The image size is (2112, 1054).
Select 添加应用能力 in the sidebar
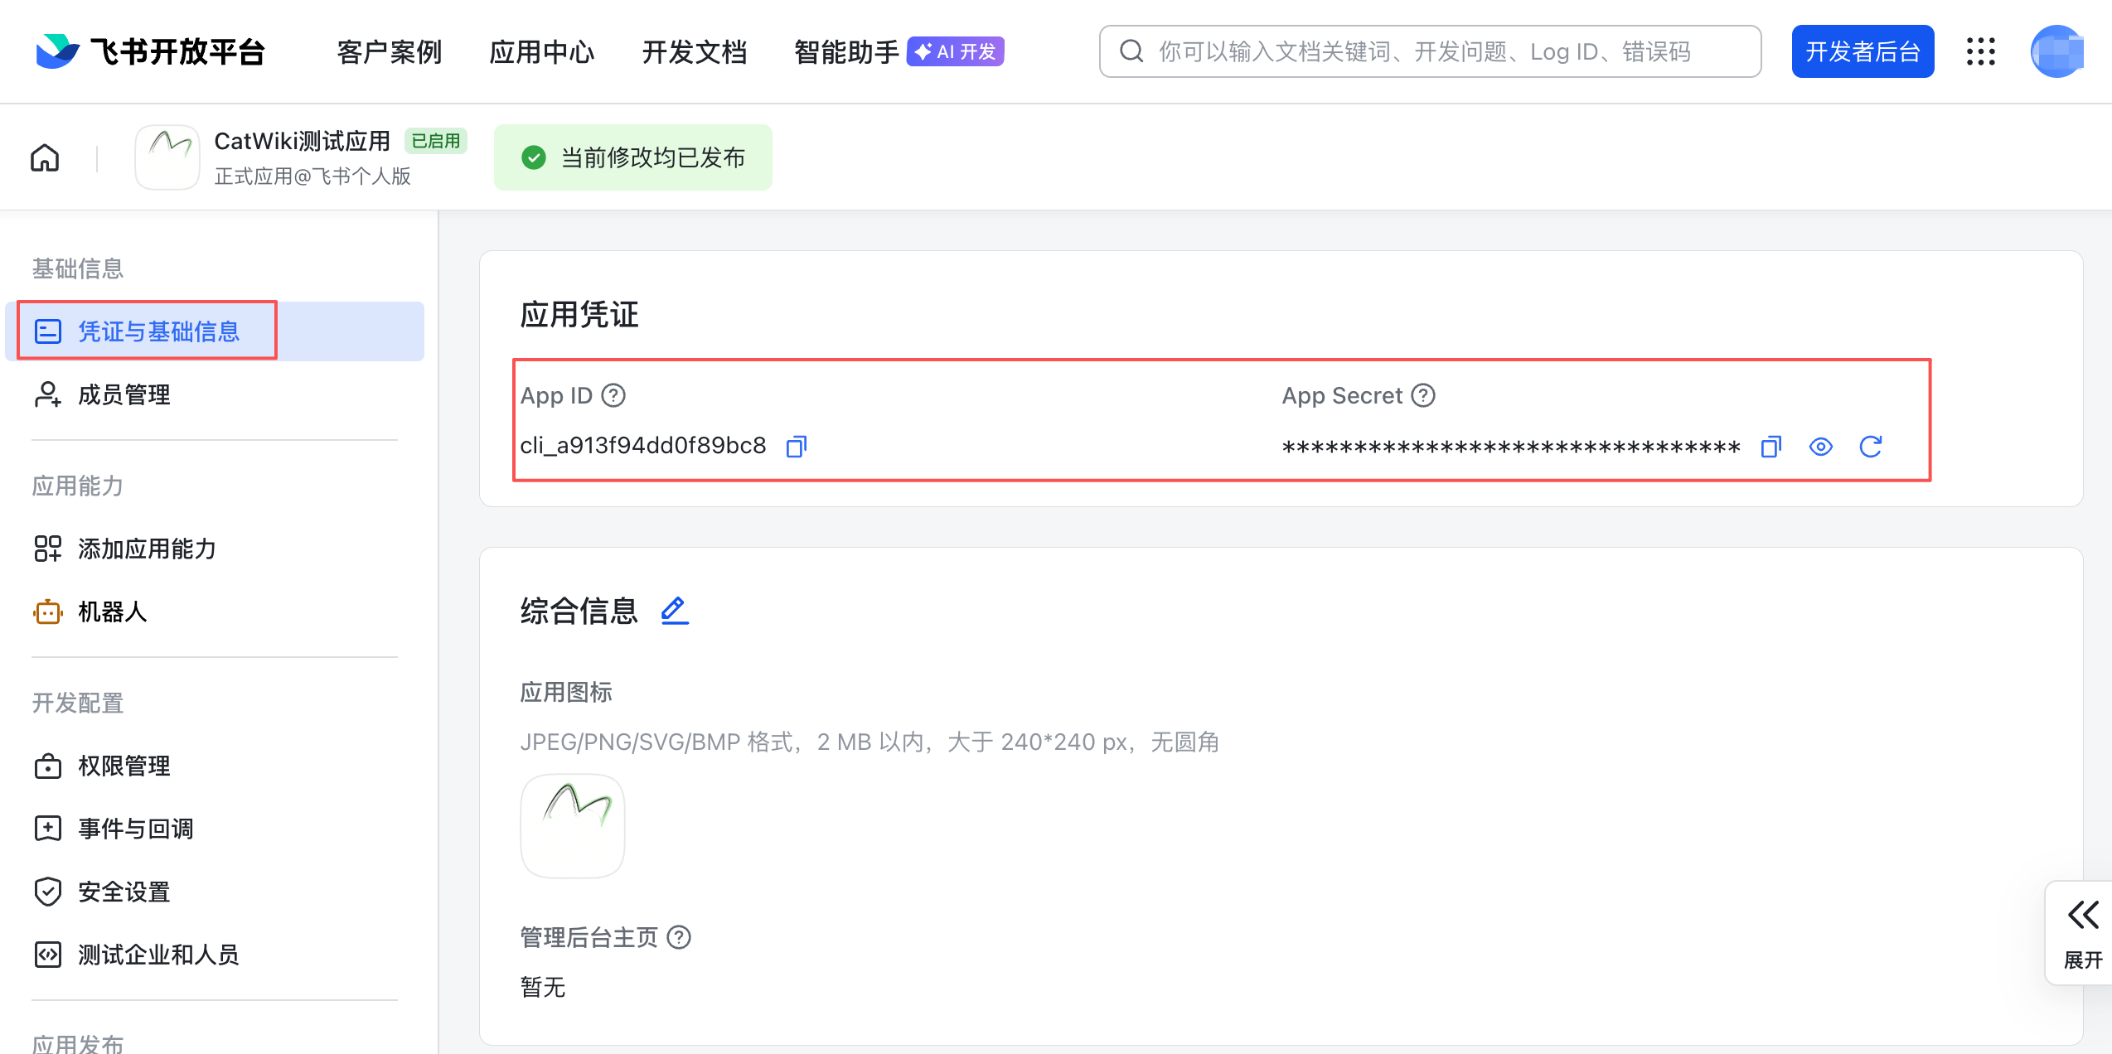click(x=147, y=549)
